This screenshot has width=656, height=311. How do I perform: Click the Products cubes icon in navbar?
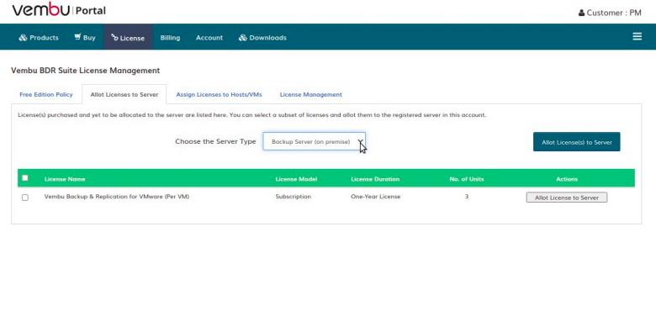pos(23,38)
